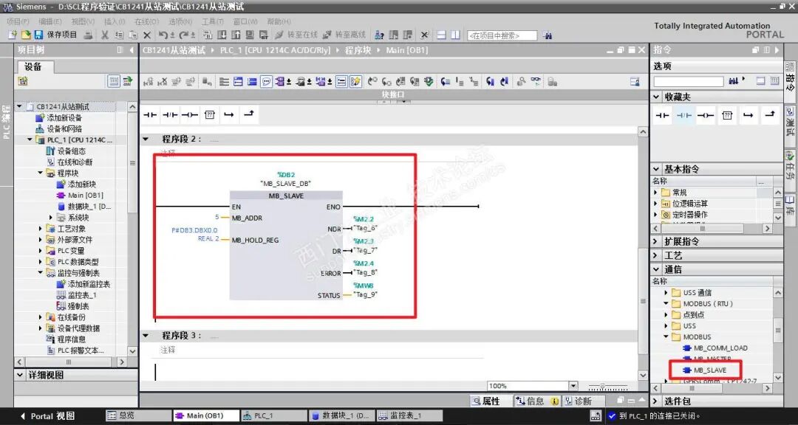Click monitoring on/off glasses icon

pyautogui.click(x=536, y=81)
